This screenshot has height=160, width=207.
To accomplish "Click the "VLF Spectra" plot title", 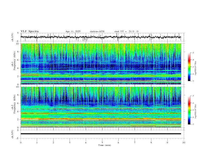I will pyautogui.click(x=30, y=31).
